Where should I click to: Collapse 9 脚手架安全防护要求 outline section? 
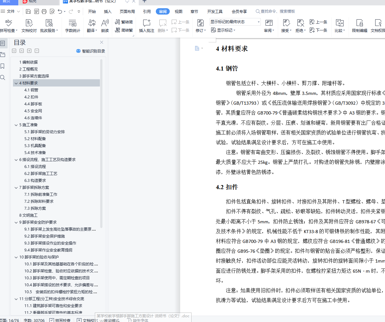(16, 222)
